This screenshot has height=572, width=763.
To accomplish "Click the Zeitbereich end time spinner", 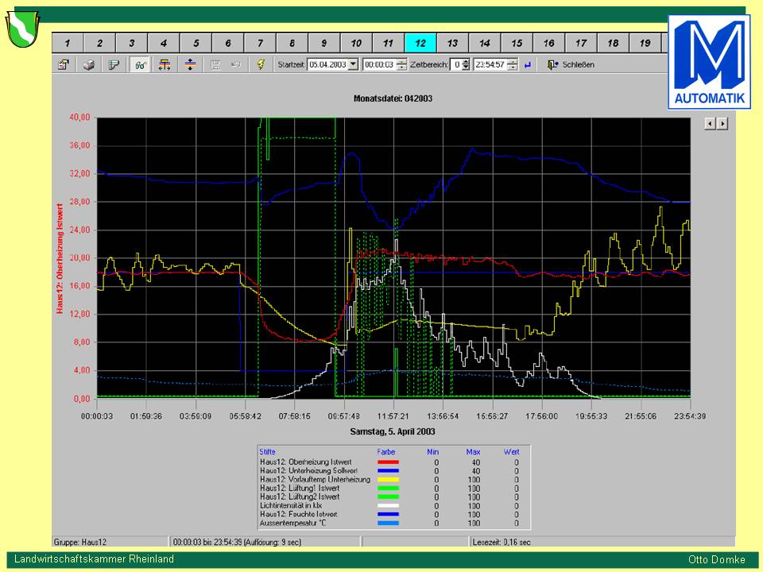I will click(513, 64).
